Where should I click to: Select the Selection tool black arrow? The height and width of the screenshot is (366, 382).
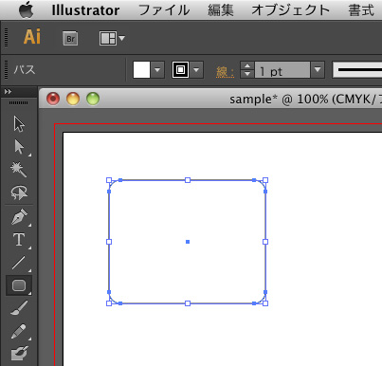tap(19, 124)
